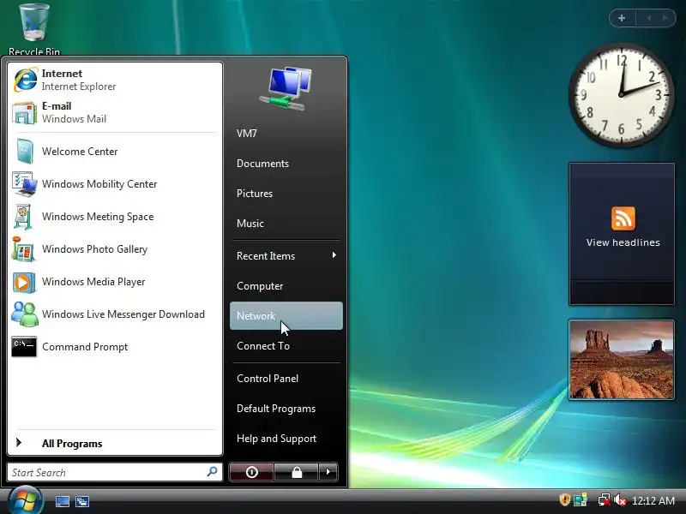Add gadgets with the plus button
This screenshot has width=686, height=514.
[621, 18]
